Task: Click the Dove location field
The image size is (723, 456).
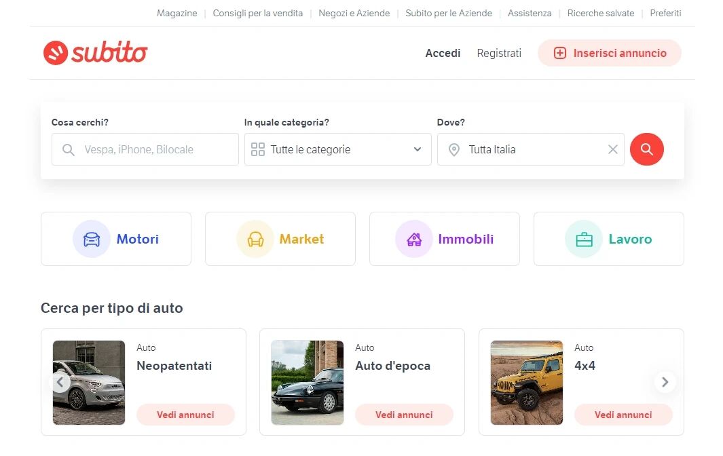Action: [x=530, y=149]
